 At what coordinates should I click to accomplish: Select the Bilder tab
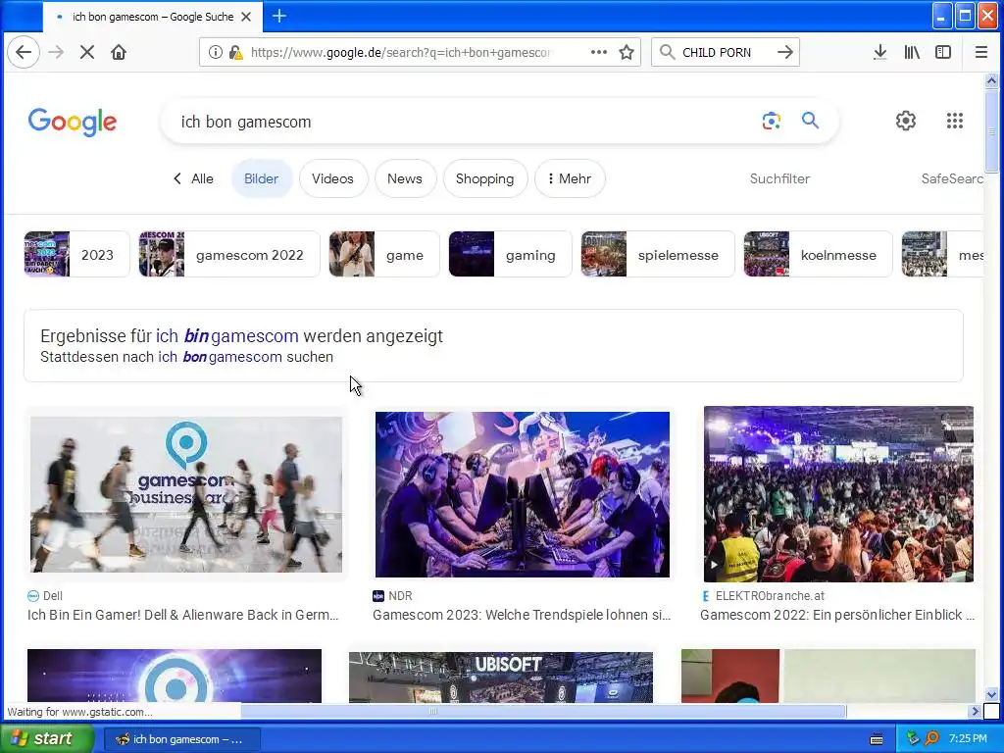pyautogui.click(x=261, y=178)
